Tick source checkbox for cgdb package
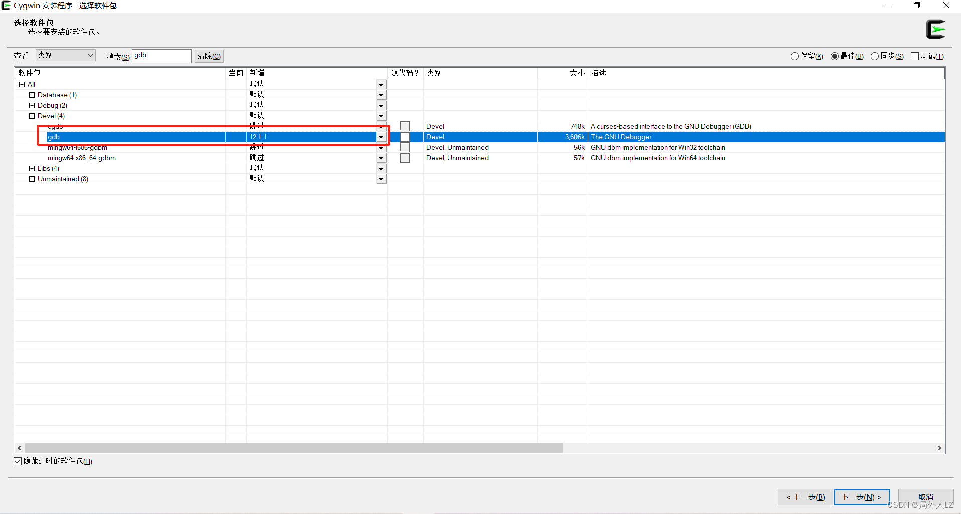 click(x=405, y=126)
